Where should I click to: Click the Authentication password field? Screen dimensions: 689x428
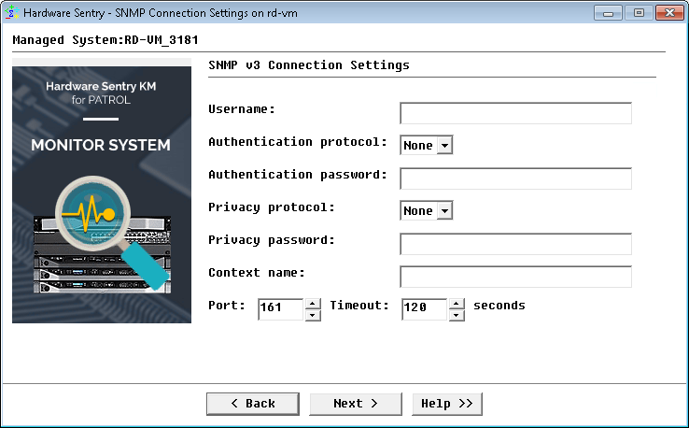(515, 178)
